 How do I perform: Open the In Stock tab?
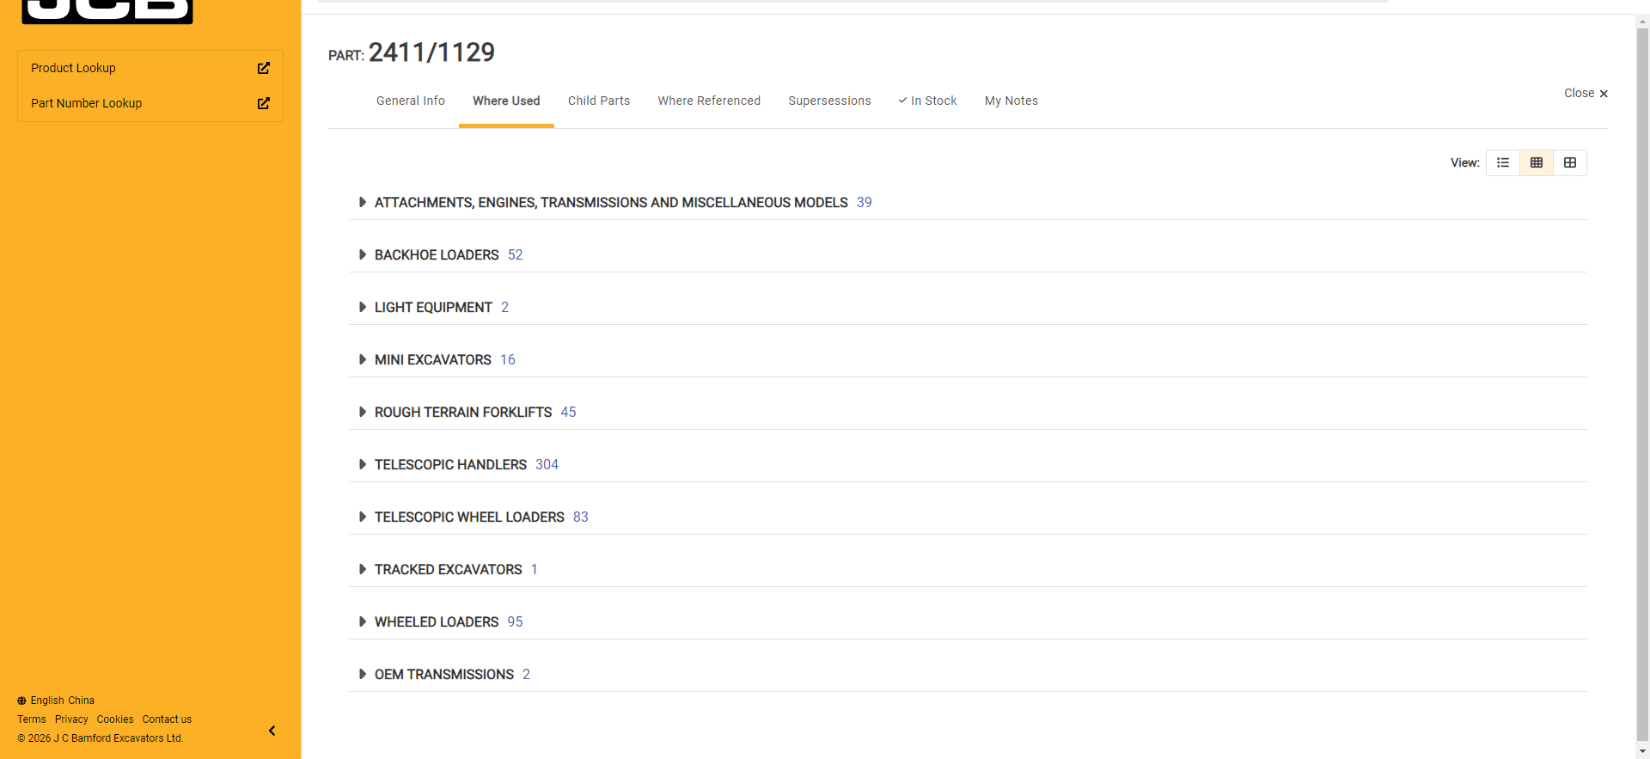(927, 101)
